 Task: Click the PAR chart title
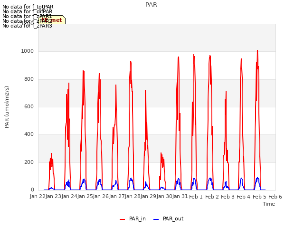pos(151,5)
